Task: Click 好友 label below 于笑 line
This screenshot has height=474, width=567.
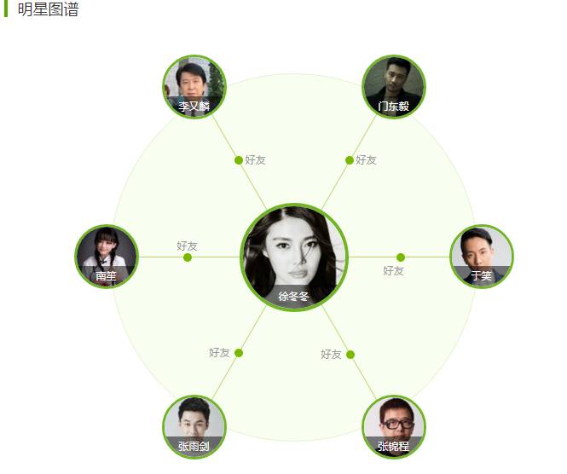Action: [393, 270]
